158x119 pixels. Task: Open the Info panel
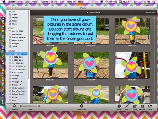(x=119, y=106)
